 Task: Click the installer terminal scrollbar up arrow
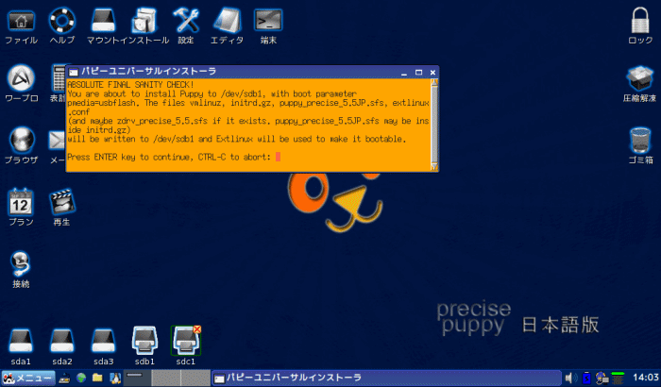(x=434, y=82)
